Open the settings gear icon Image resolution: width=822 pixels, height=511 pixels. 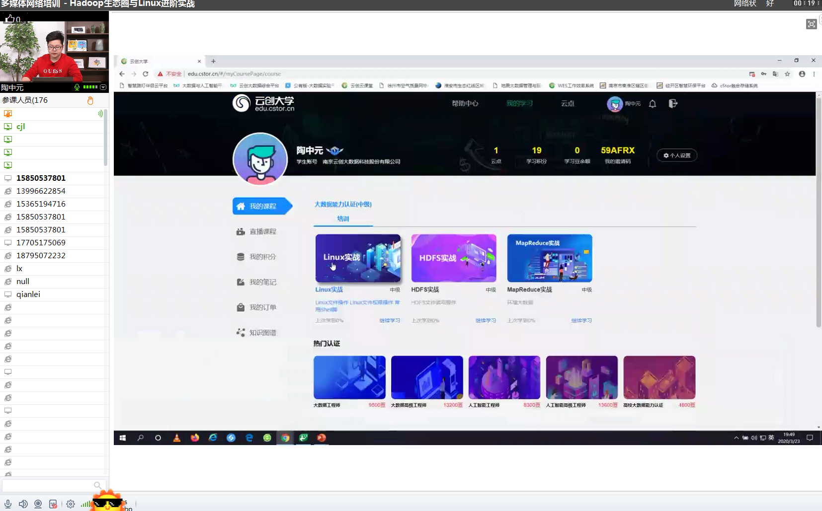tap(71, 504)
